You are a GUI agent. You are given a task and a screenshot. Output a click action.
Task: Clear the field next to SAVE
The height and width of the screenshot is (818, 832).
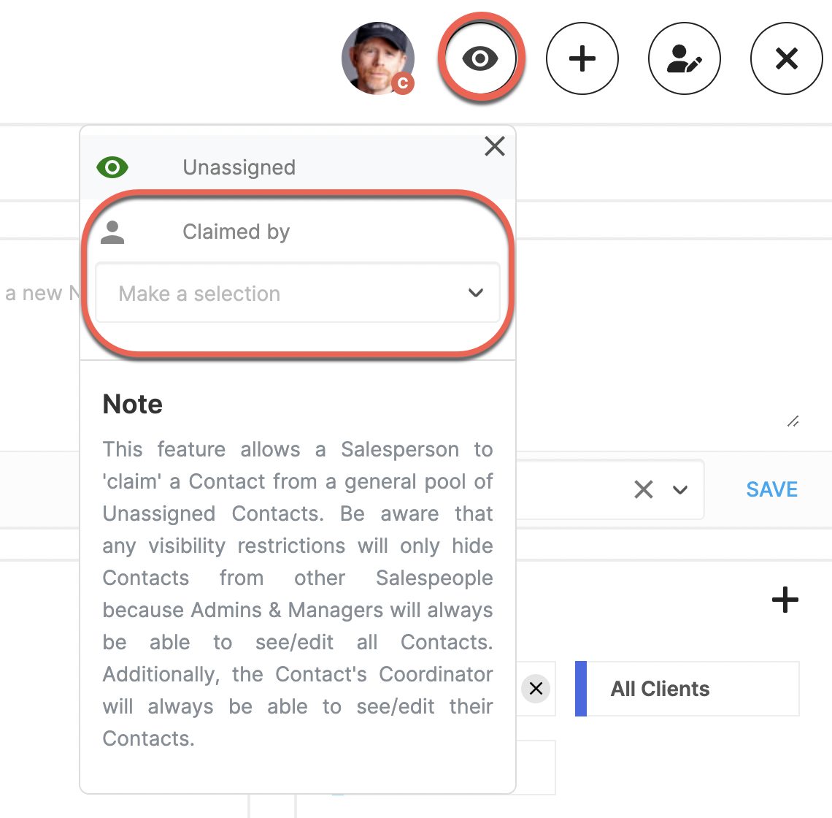click(x=644, y=489)
